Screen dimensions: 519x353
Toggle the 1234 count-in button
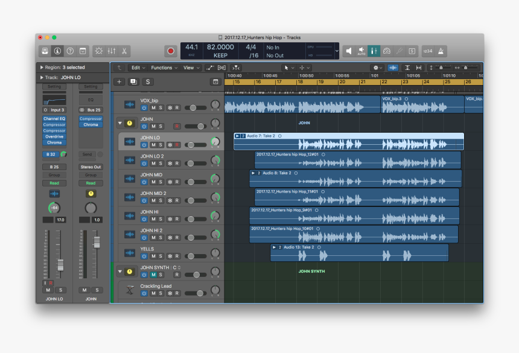click(x=428, y=51)
